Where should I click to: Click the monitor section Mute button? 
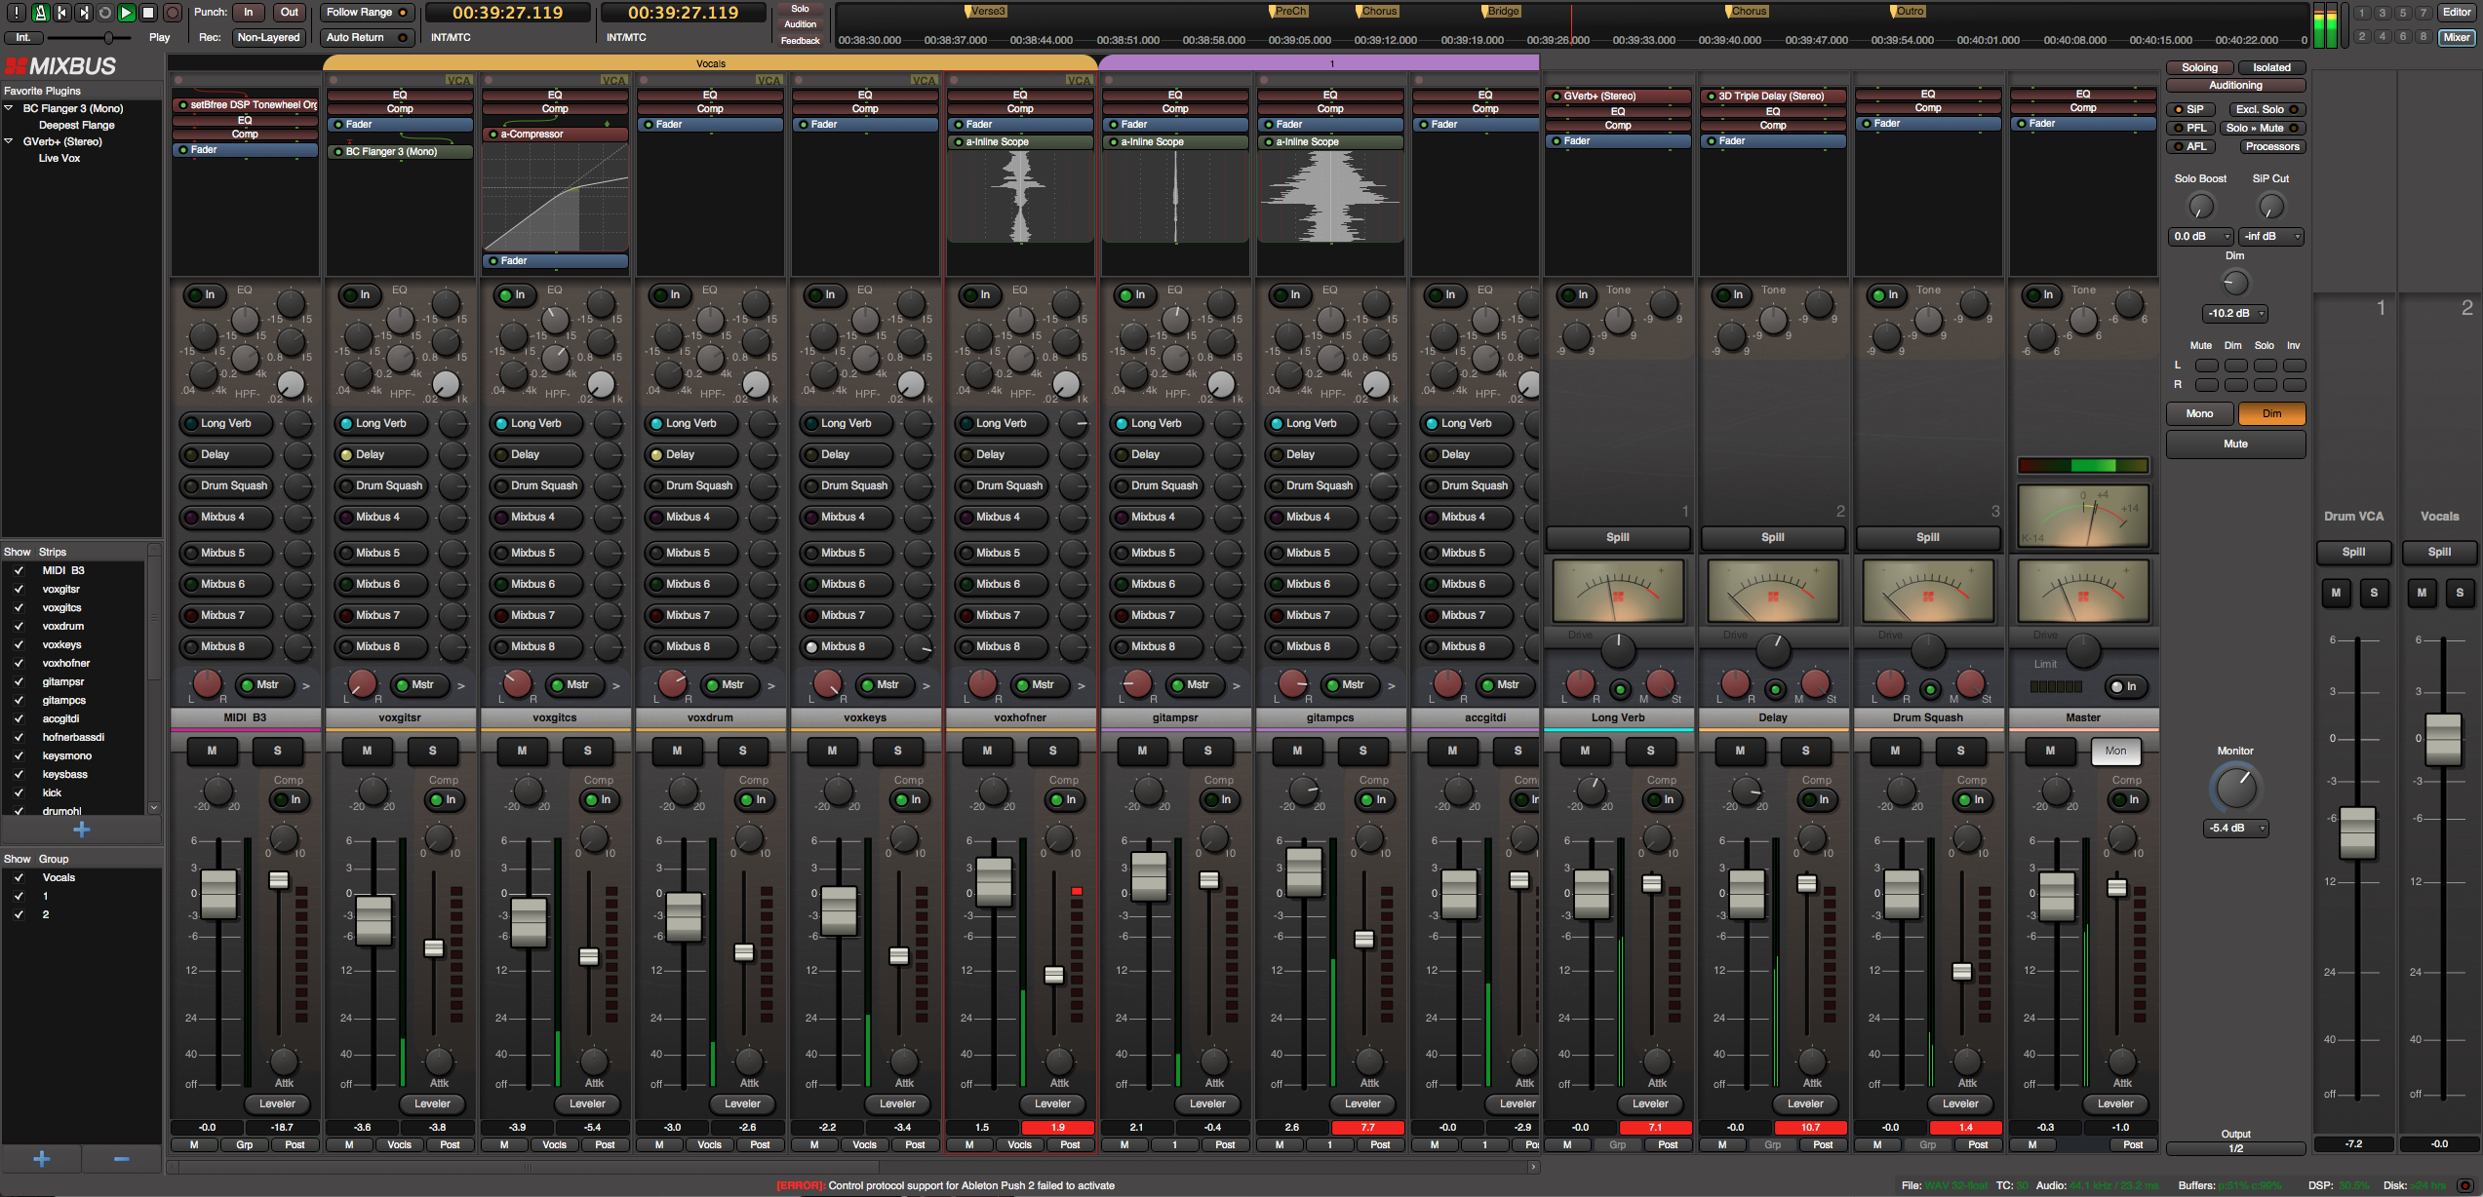(2235, 444)
